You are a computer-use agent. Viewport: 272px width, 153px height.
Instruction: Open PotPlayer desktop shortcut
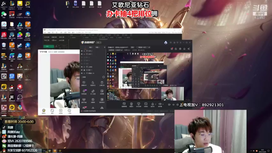click(x=20, y=5)
